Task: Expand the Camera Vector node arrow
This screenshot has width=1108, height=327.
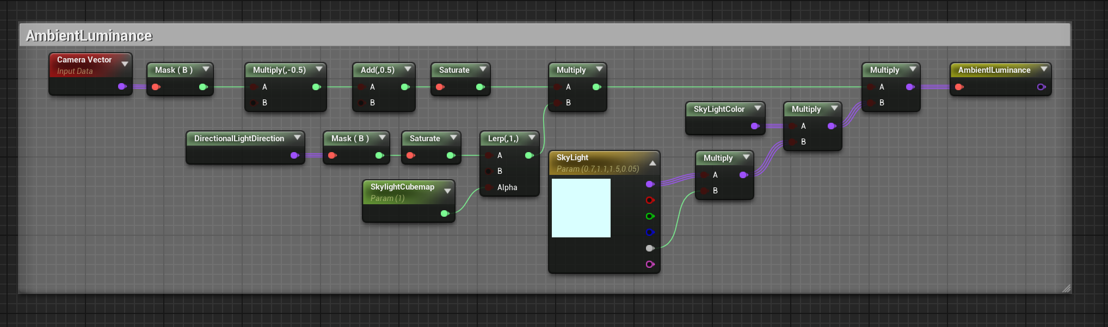Action: (x=125, y=64)
